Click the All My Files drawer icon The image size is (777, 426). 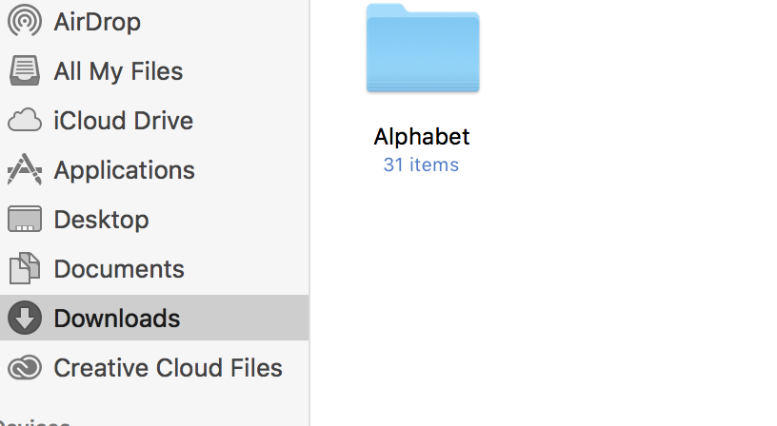coord(25,71)
